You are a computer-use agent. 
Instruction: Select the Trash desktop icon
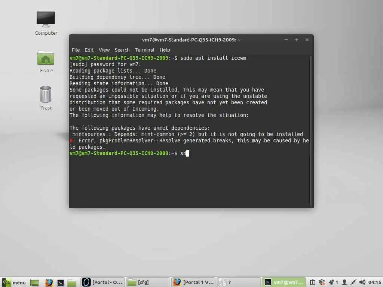click(46, 98)
